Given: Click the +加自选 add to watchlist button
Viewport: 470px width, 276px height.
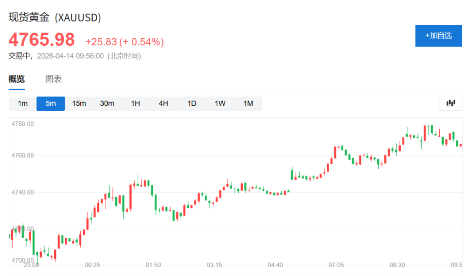Looking at the screenshot, I should pyautogui.click(x=438, y=36).
